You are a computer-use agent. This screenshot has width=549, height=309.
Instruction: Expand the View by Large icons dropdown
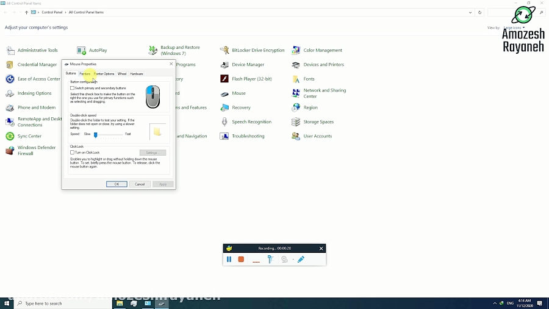coord(514,27)
